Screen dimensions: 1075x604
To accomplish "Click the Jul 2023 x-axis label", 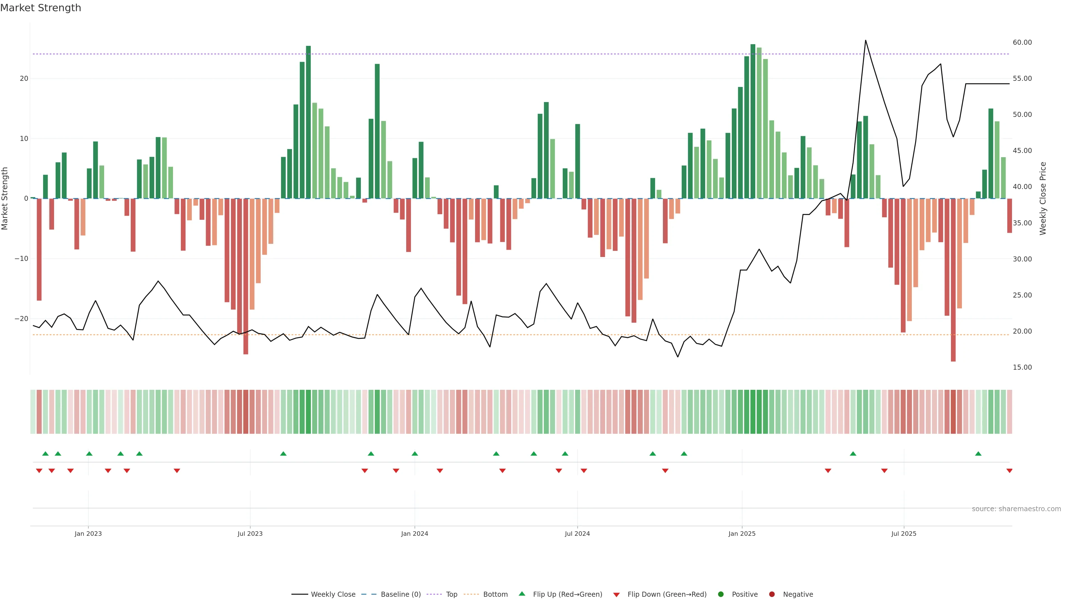I will [x=250, y=534].
